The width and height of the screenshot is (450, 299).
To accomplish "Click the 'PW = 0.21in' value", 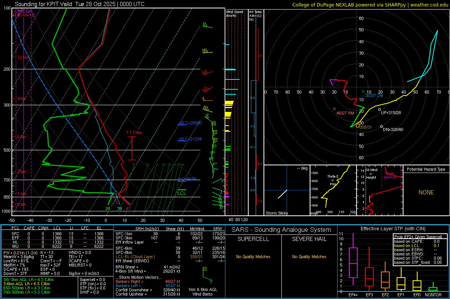I will coord(19,252).
